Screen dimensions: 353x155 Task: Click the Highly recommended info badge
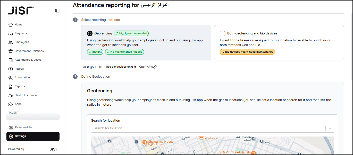coord(131,33)
